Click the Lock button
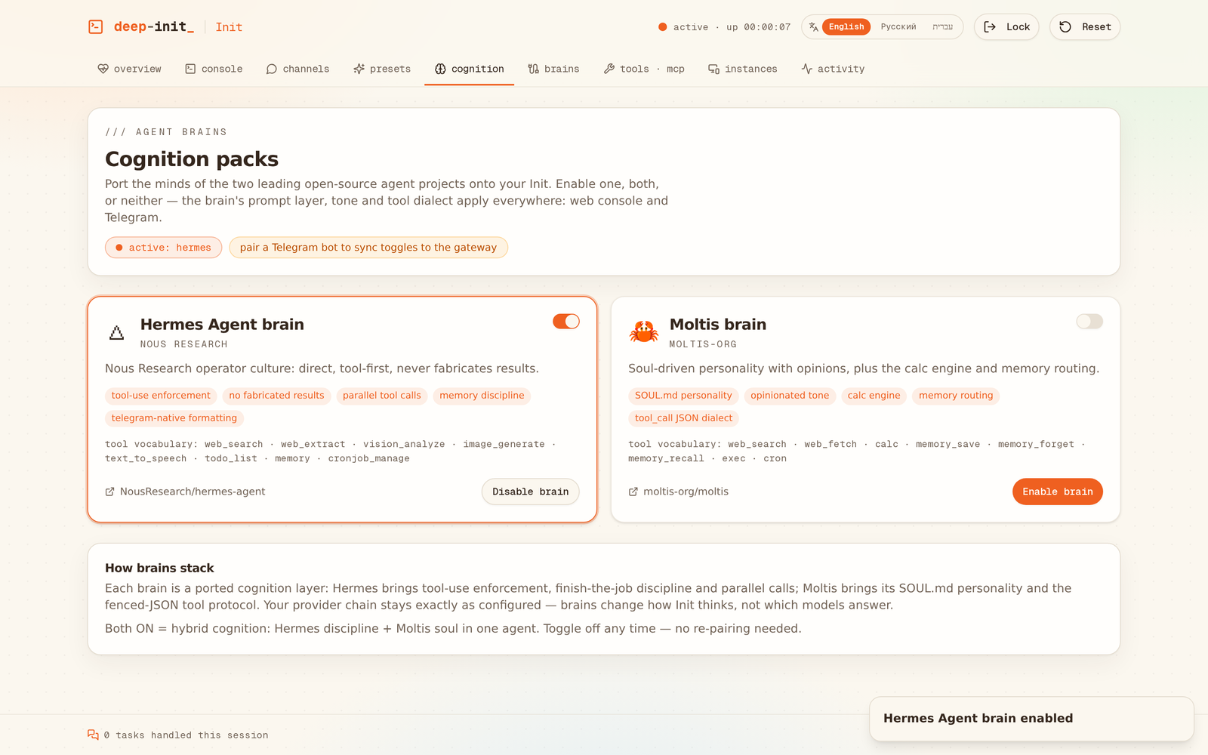Screen dimensions: 1208x755 [1006, 27]
